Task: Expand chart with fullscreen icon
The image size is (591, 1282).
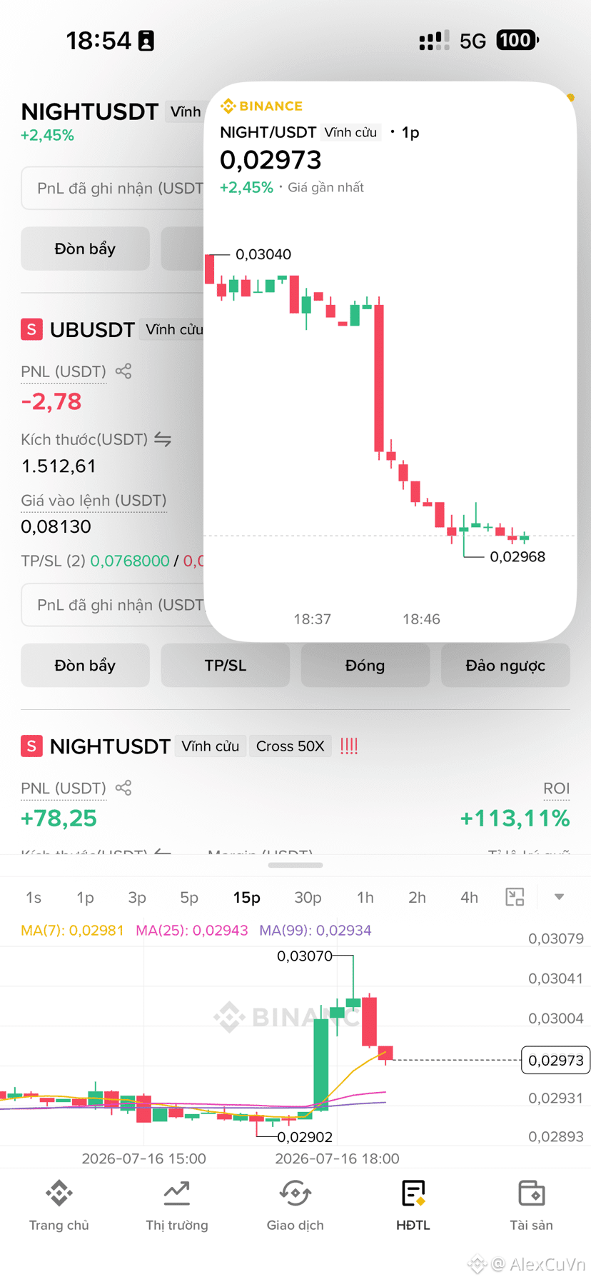Action: (515, 897)
